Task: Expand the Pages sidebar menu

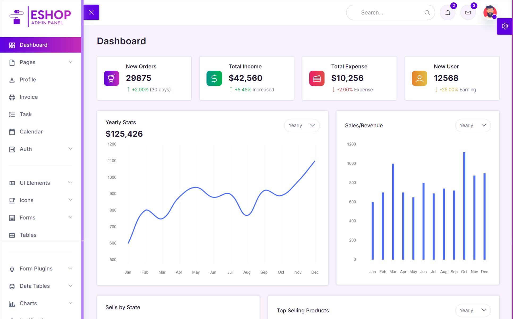Action: click(x=40, y=62)
